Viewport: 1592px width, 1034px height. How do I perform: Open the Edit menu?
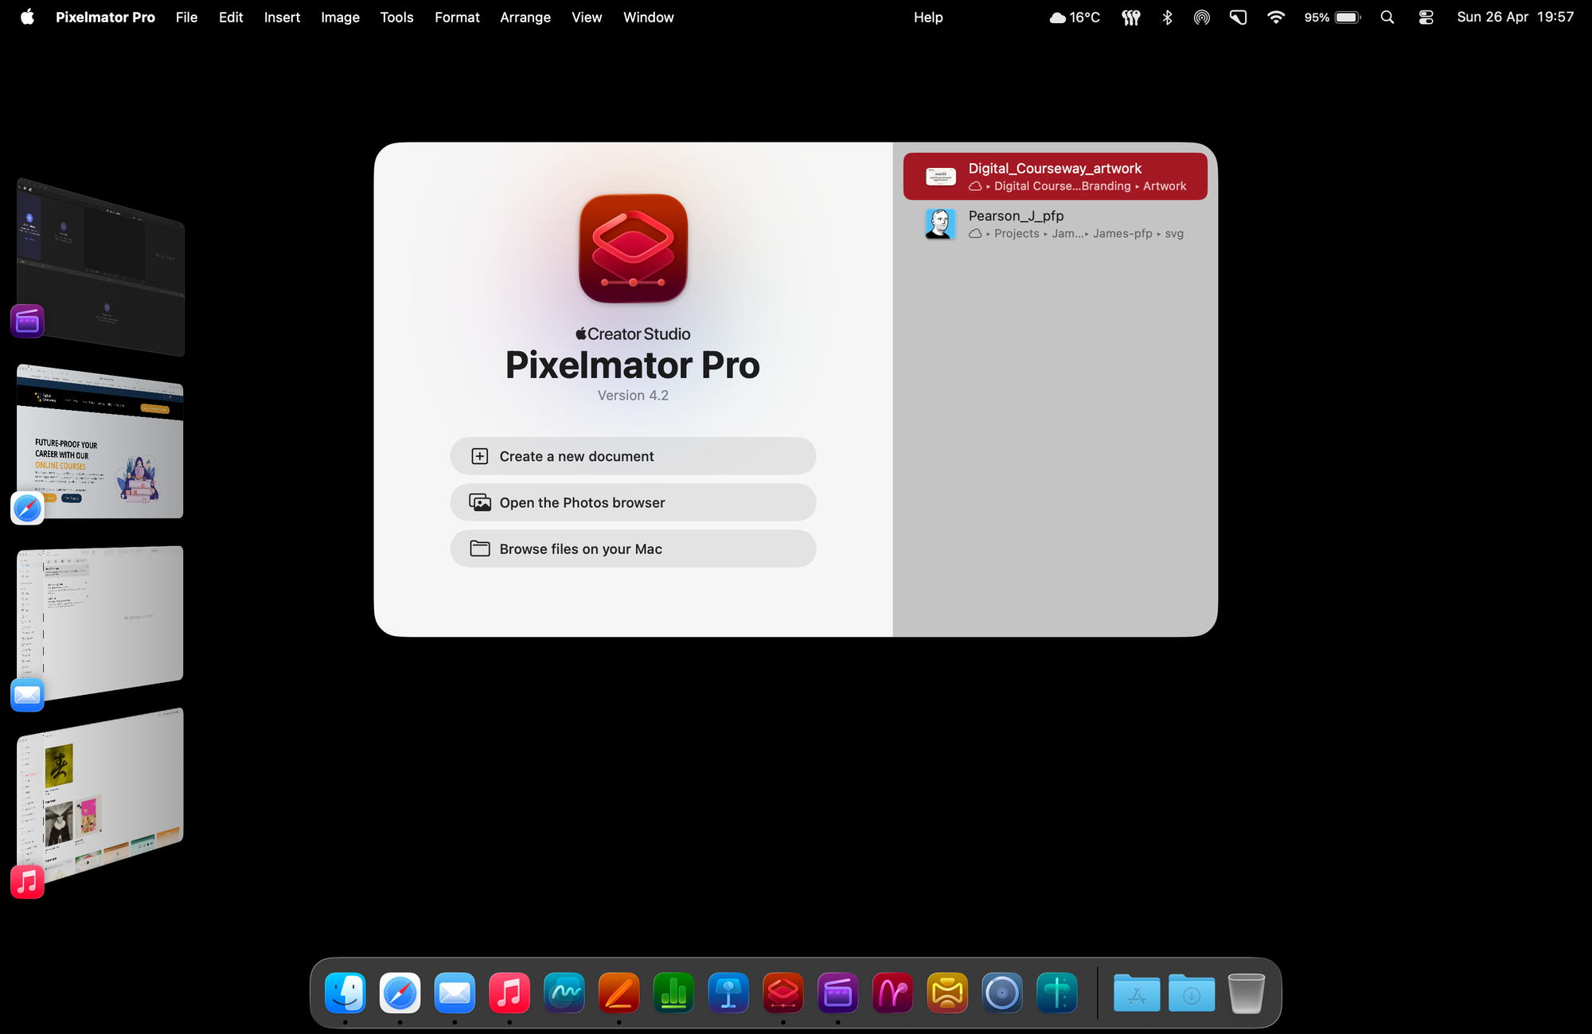tap(231, 17)
